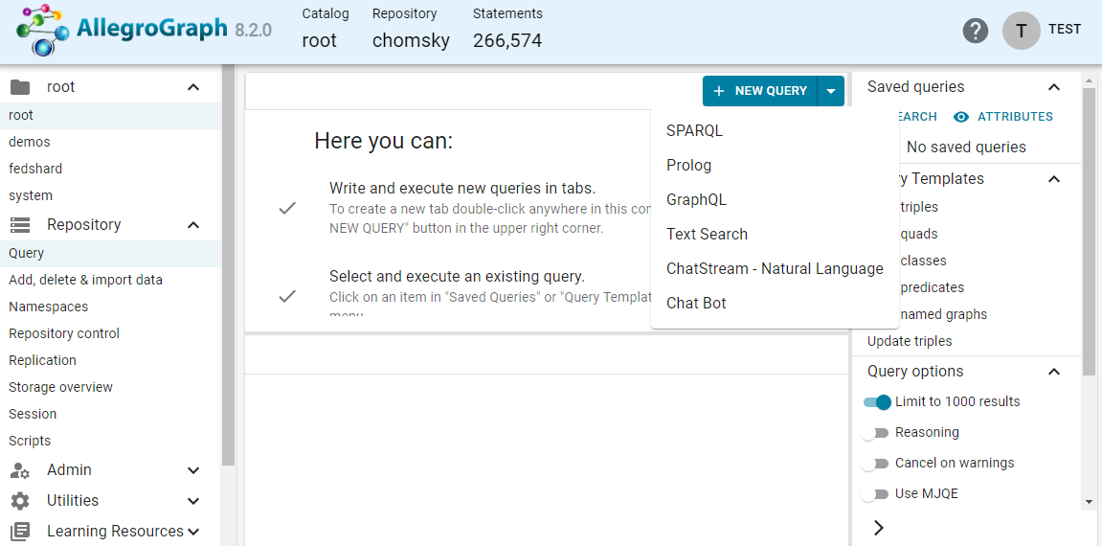Click the New Query dropdown arrow

tap(831, 91)
